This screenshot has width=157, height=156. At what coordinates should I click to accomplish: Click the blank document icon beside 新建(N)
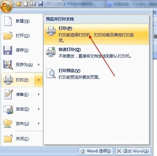tap(8, 21)
